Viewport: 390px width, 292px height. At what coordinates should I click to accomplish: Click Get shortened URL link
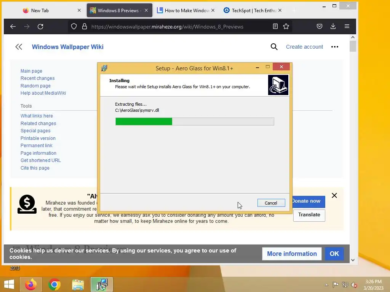(x=41, y=160)
